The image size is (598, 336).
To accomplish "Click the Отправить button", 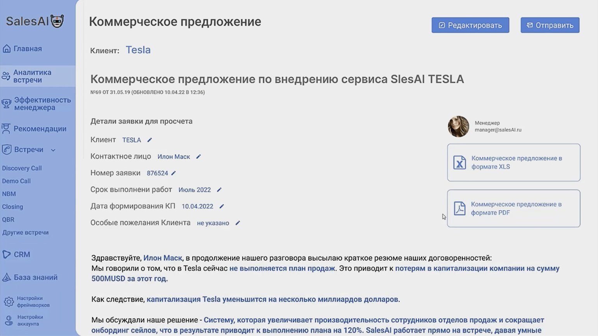I will click(550, 25).
